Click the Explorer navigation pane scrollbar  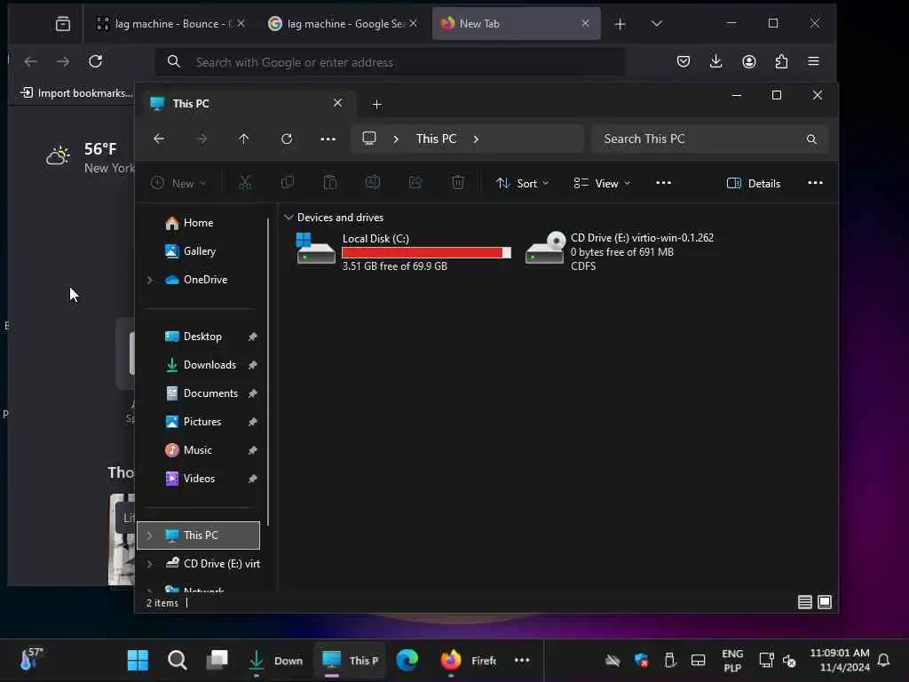pos(268,371)
